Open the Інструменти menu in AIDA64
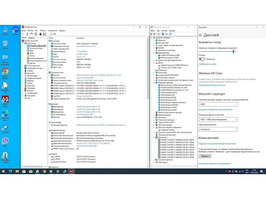The height and width of the screenshot is (199, 266). [52, 30]
